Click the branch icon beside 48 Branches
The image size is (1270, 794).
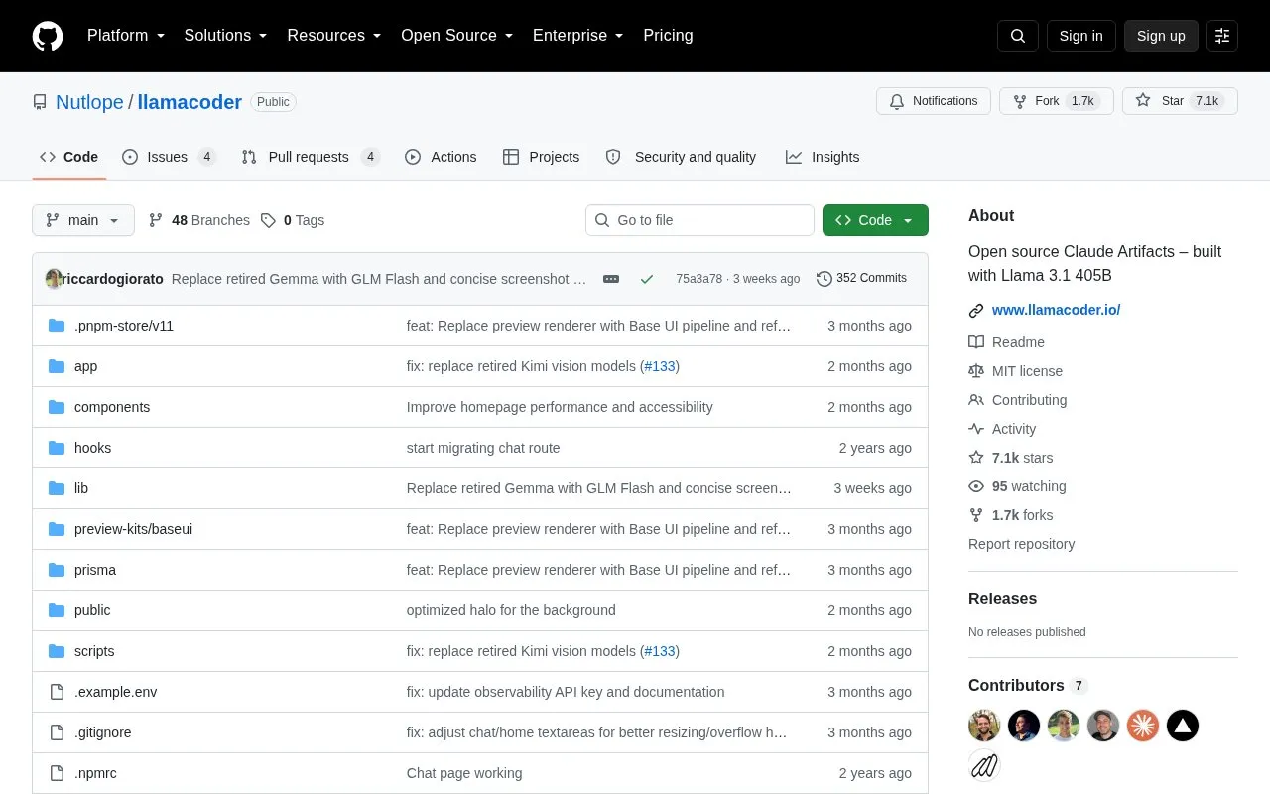click(156, 220)
